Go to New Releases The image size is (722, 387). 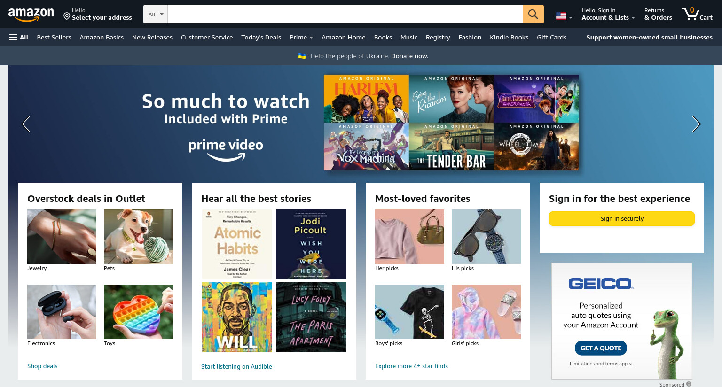click(152, 37)
